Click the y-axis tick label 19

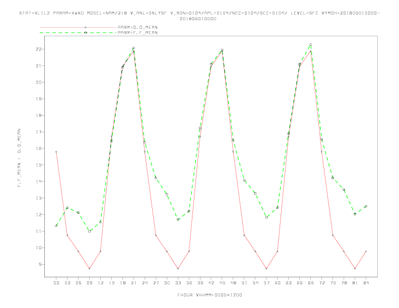click(x=39, y=99)
